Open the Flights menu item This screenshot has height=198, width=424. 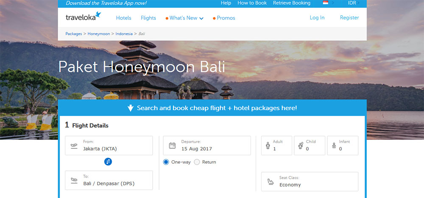tap(148, 18)
